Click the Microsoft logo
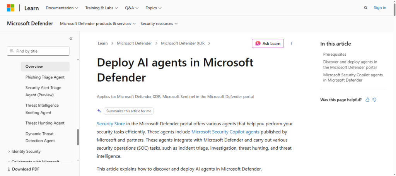The width and height of the screenshot is (396, 176). tap(10, 8)
